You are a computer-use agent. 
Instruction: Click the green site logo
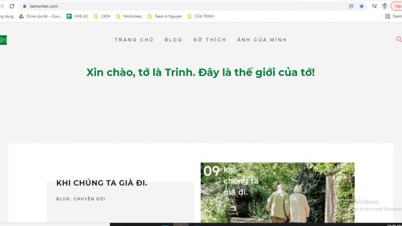pyautogui.click(x=4, y=40)
